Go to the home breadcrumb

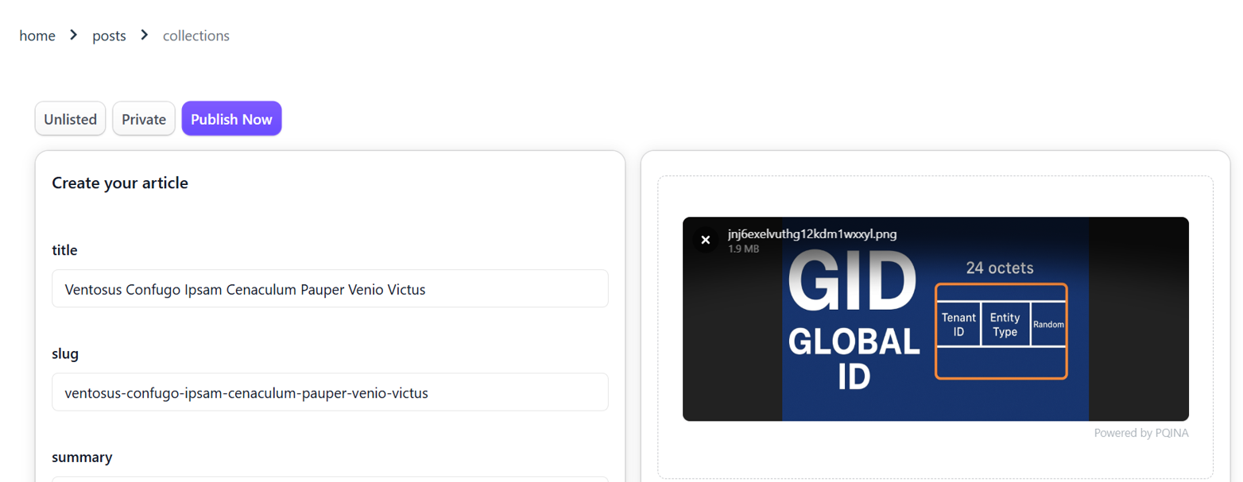click(37, 36)
